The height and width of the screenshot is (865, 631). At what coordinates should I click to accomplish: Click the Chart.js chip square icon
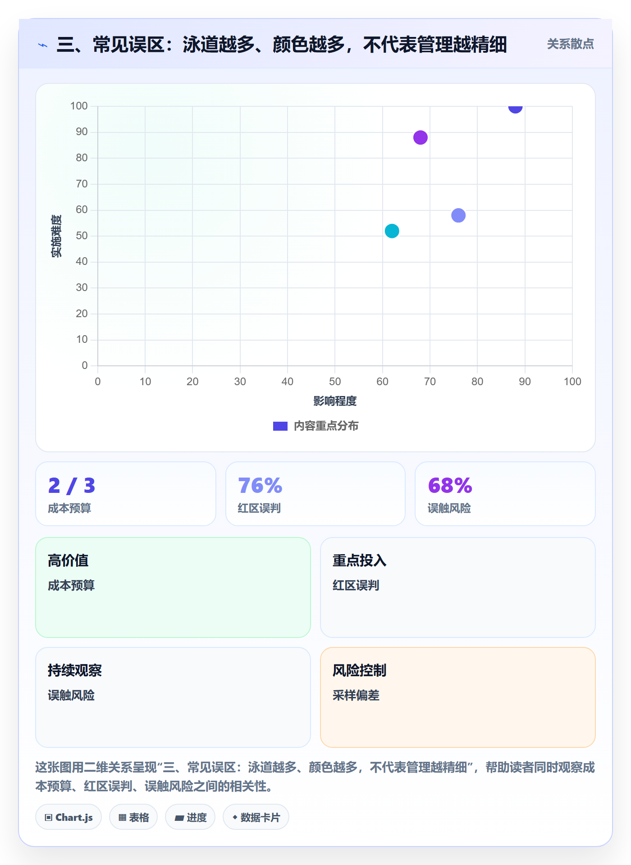(49, 818)
